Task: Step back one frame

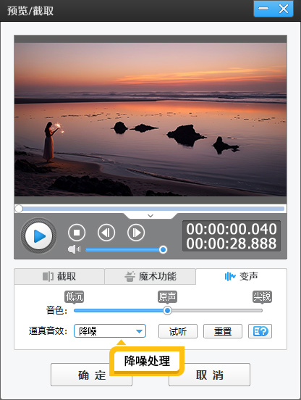Action: click(106, 233)
